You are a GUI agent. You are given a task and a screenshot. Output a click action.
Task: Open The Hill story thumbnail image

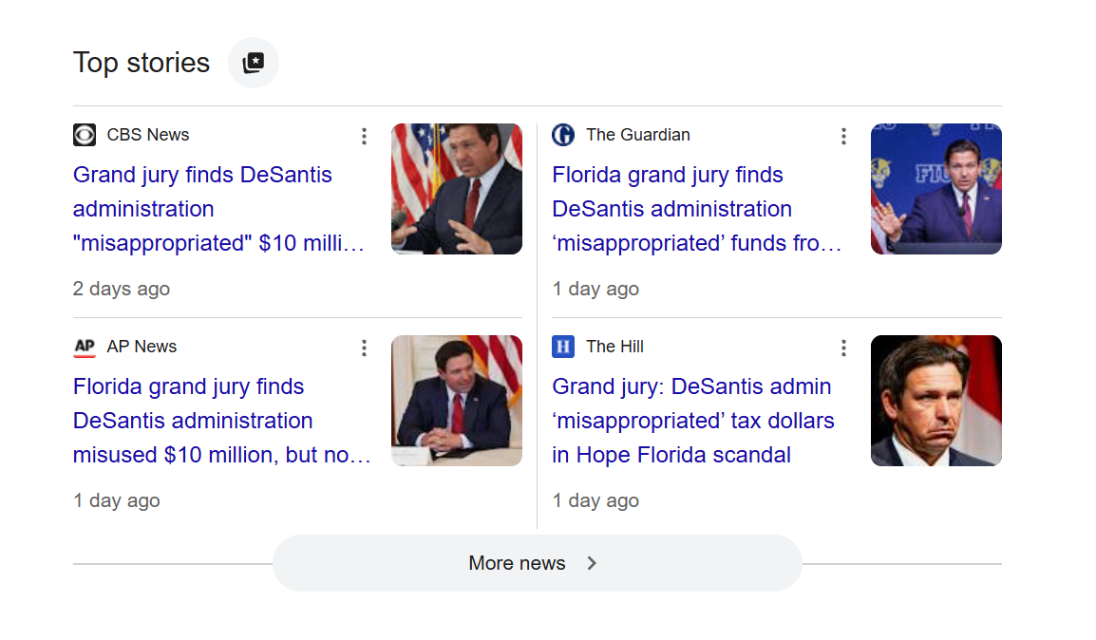(x=935, y=401)
